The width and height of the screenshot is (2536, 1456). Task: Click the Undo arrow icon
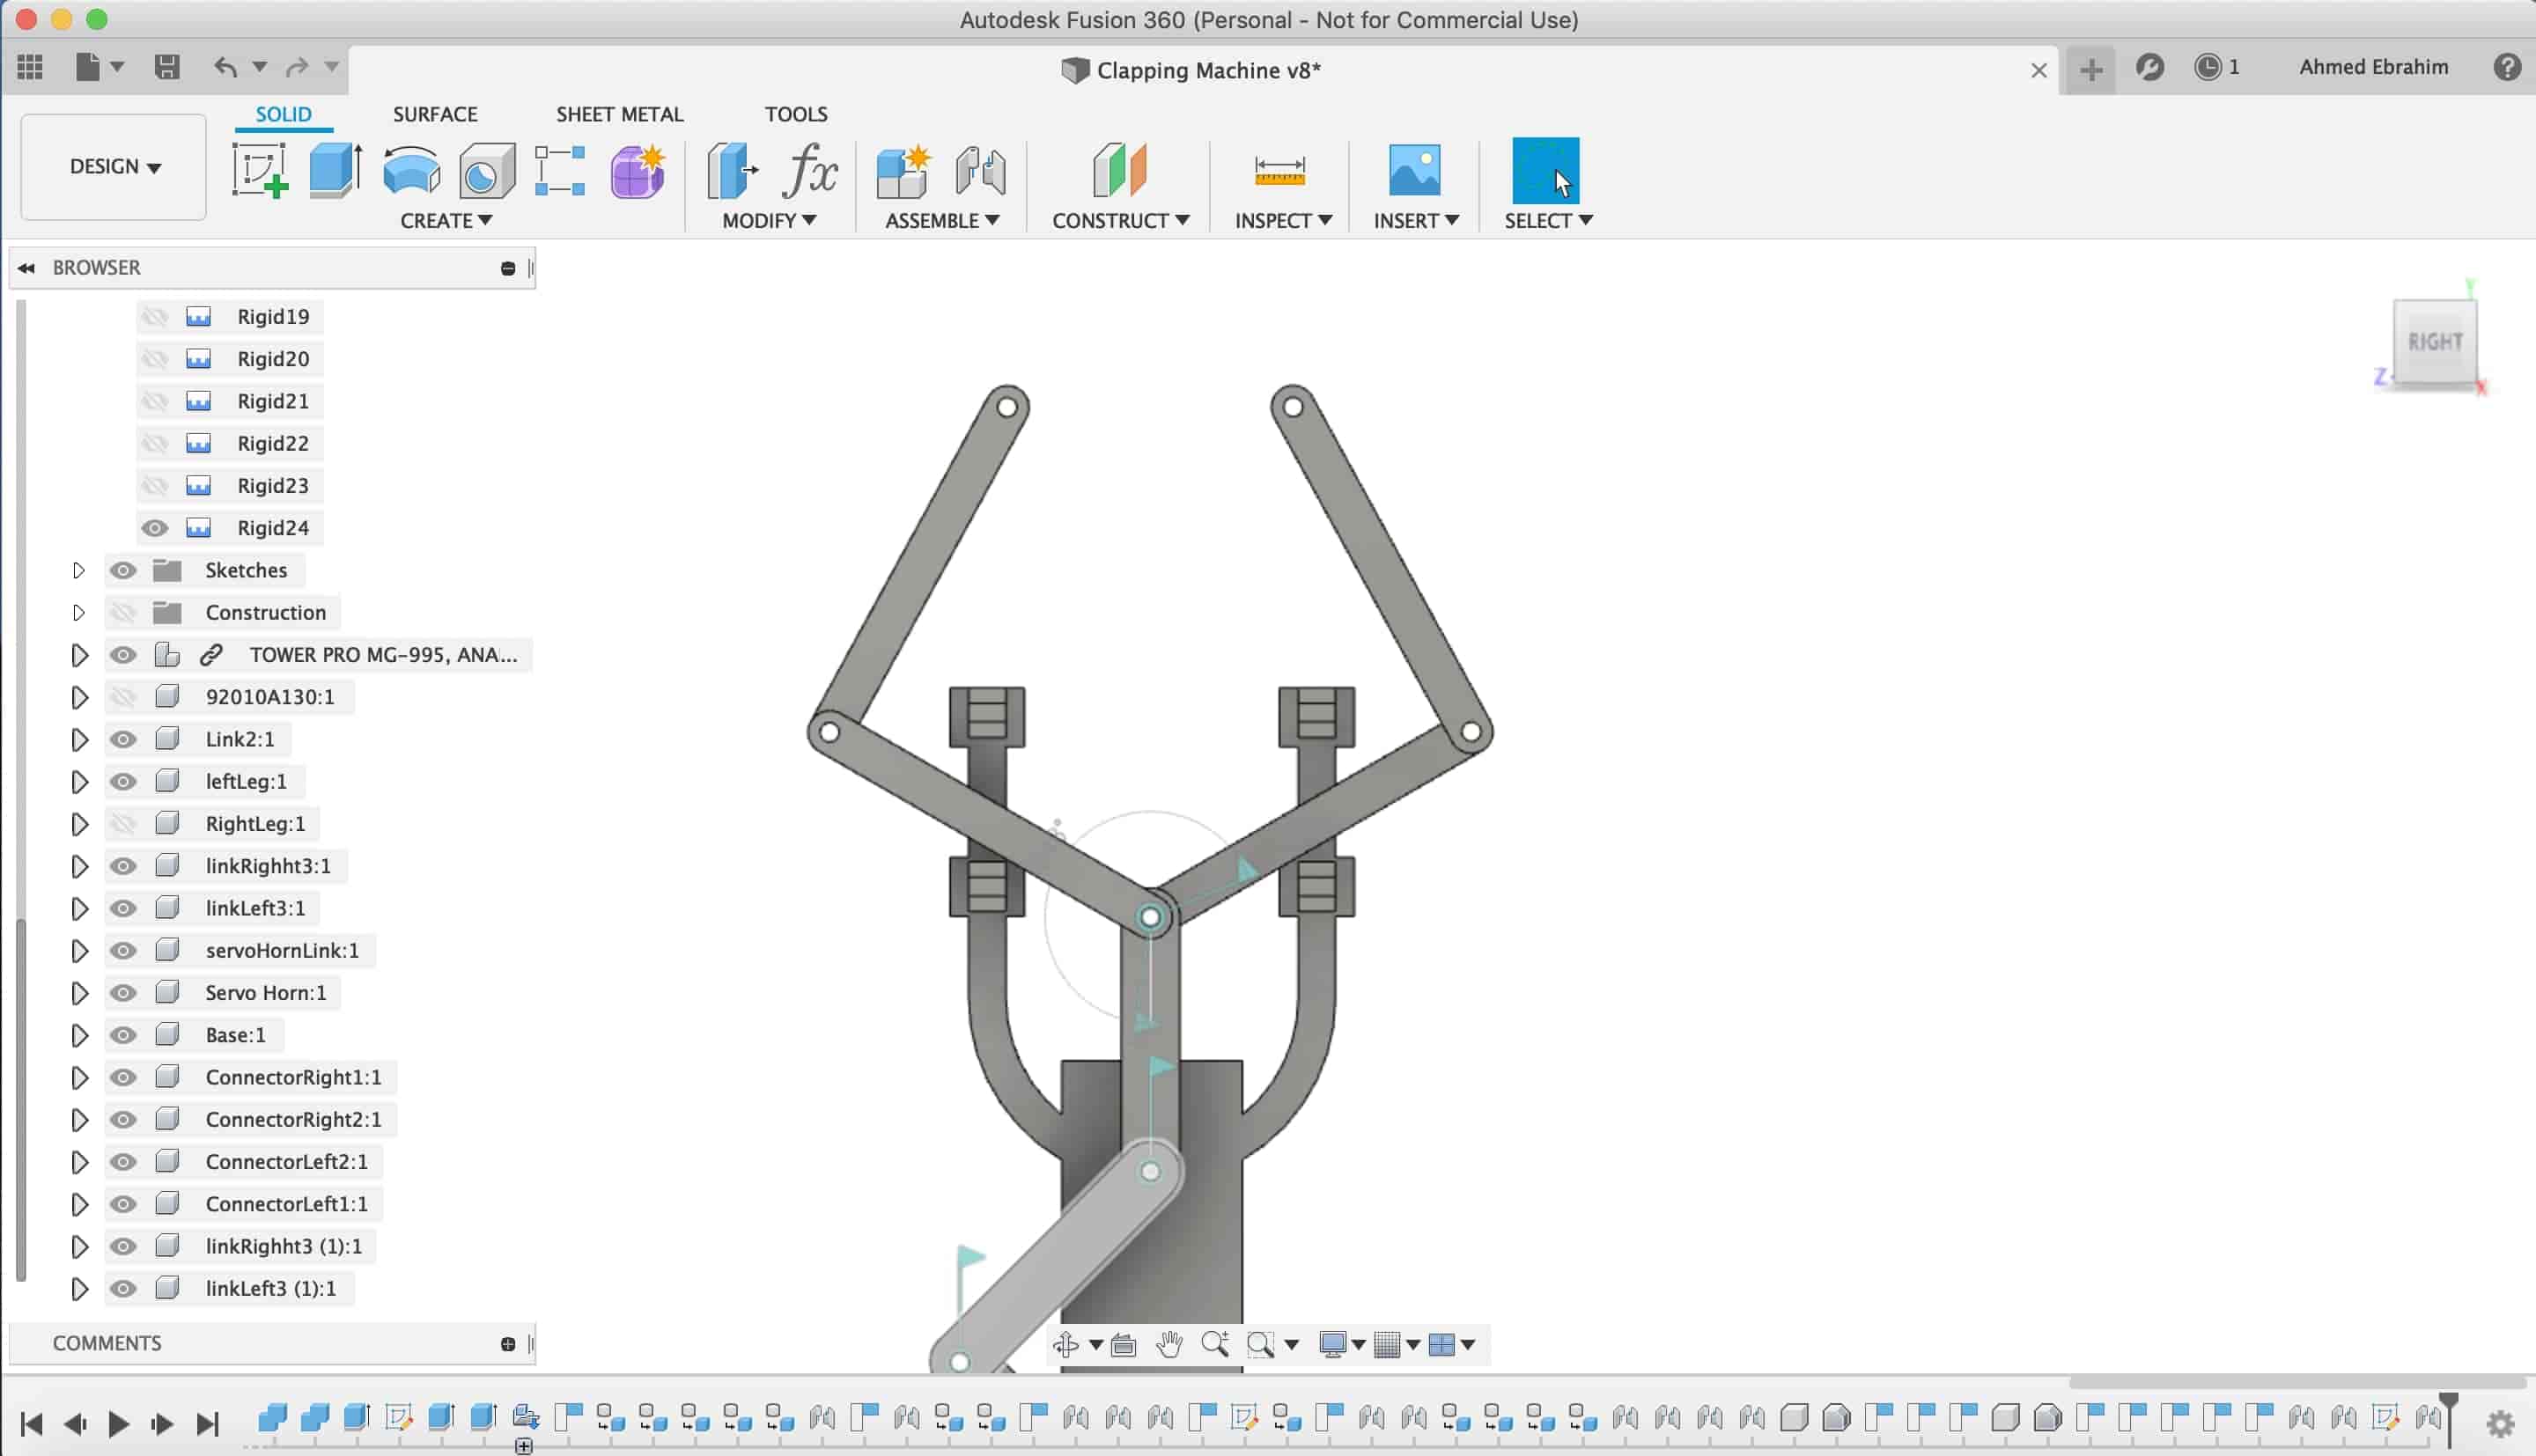pyautogui.click(x=226, y=67)
